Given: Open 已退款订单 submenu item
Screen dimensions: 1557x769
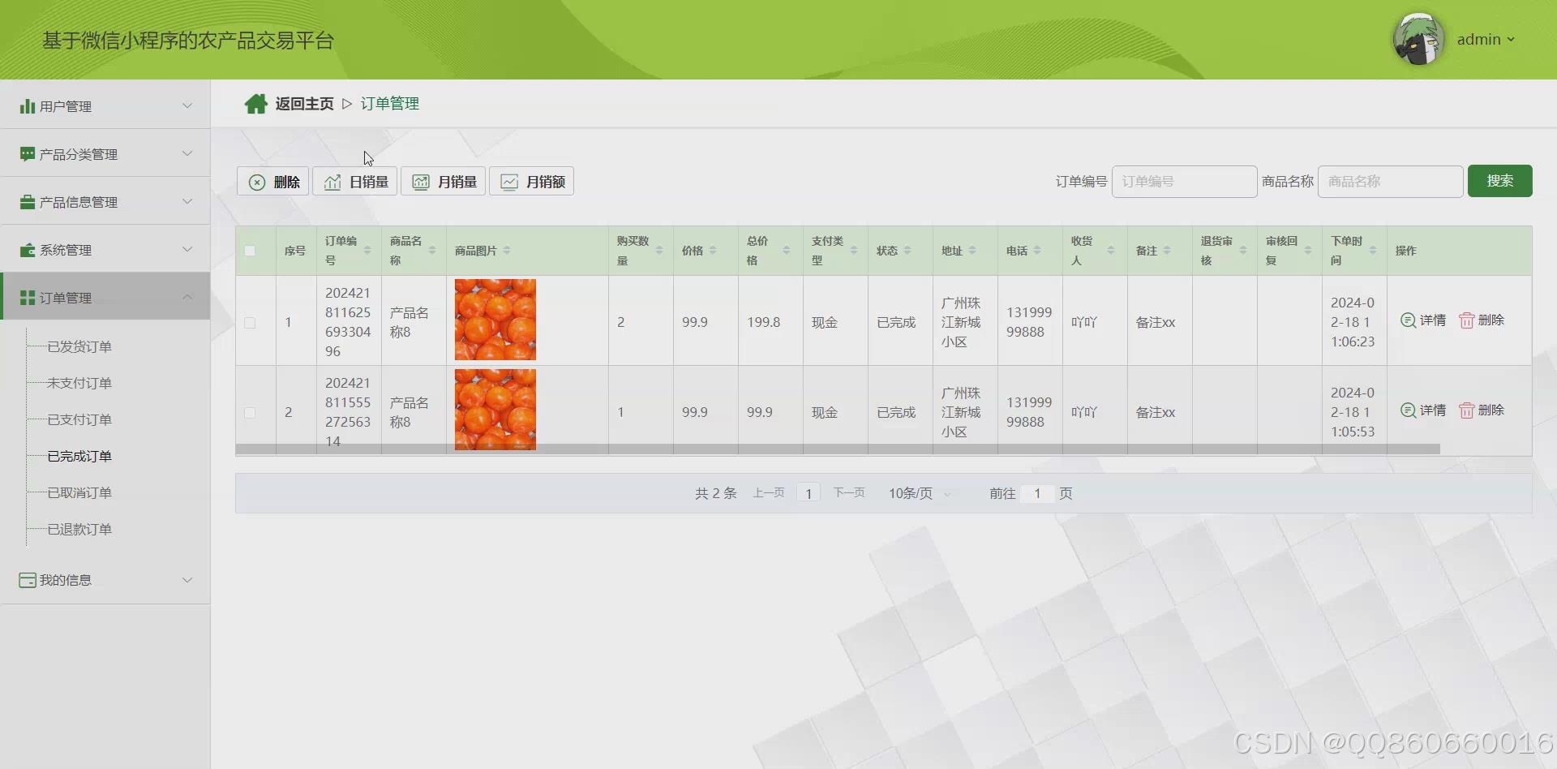Looking at the screenshot, I should coord(79,530).
